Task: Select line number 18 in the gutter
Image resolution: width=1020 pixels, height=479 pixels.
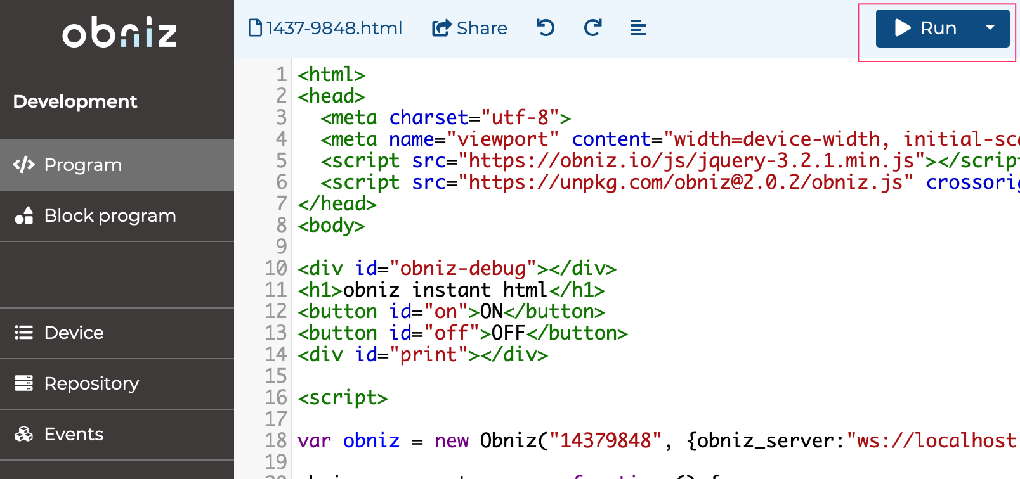Action: click(276, 440)
